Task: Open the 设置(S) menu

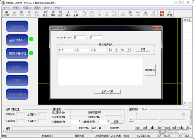Action: tap(38, 8)
